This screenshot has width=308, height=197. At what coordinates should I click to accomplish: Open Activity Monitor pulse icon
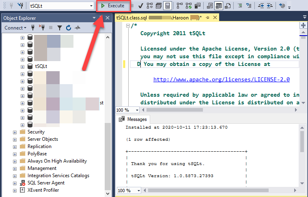click(78, 28)
